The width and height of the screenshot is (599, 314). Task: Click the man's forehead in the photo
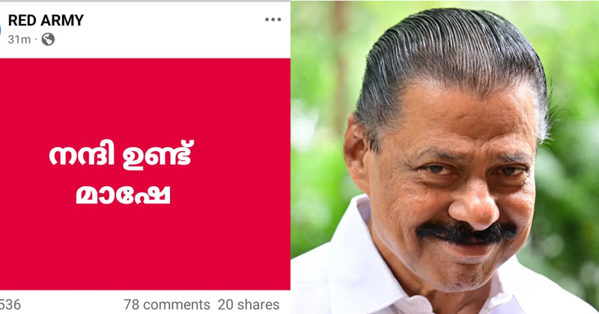pos(458,114)
